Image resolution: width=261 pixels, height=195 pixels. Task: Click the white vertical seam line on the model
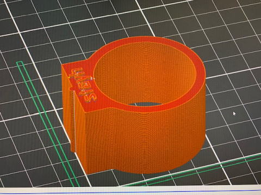(x=74, y=121)
